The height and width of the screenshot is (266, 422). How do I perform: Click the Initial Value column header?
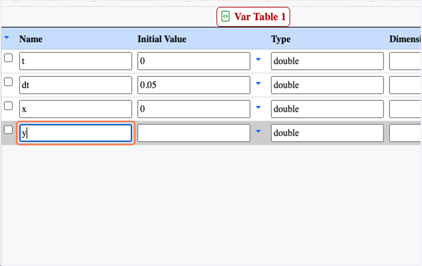click(x=162, y=39)
